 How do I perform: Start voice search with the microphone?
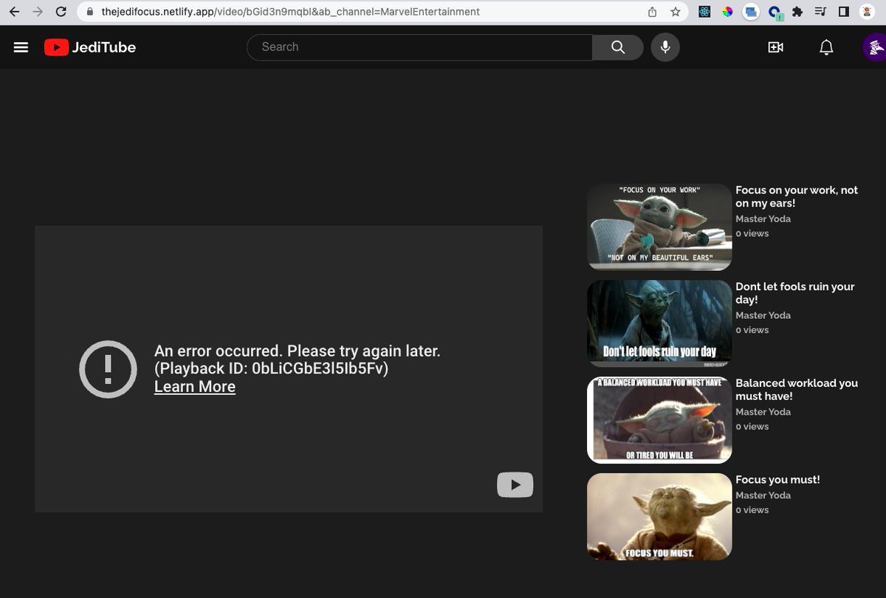pos(665,47)
